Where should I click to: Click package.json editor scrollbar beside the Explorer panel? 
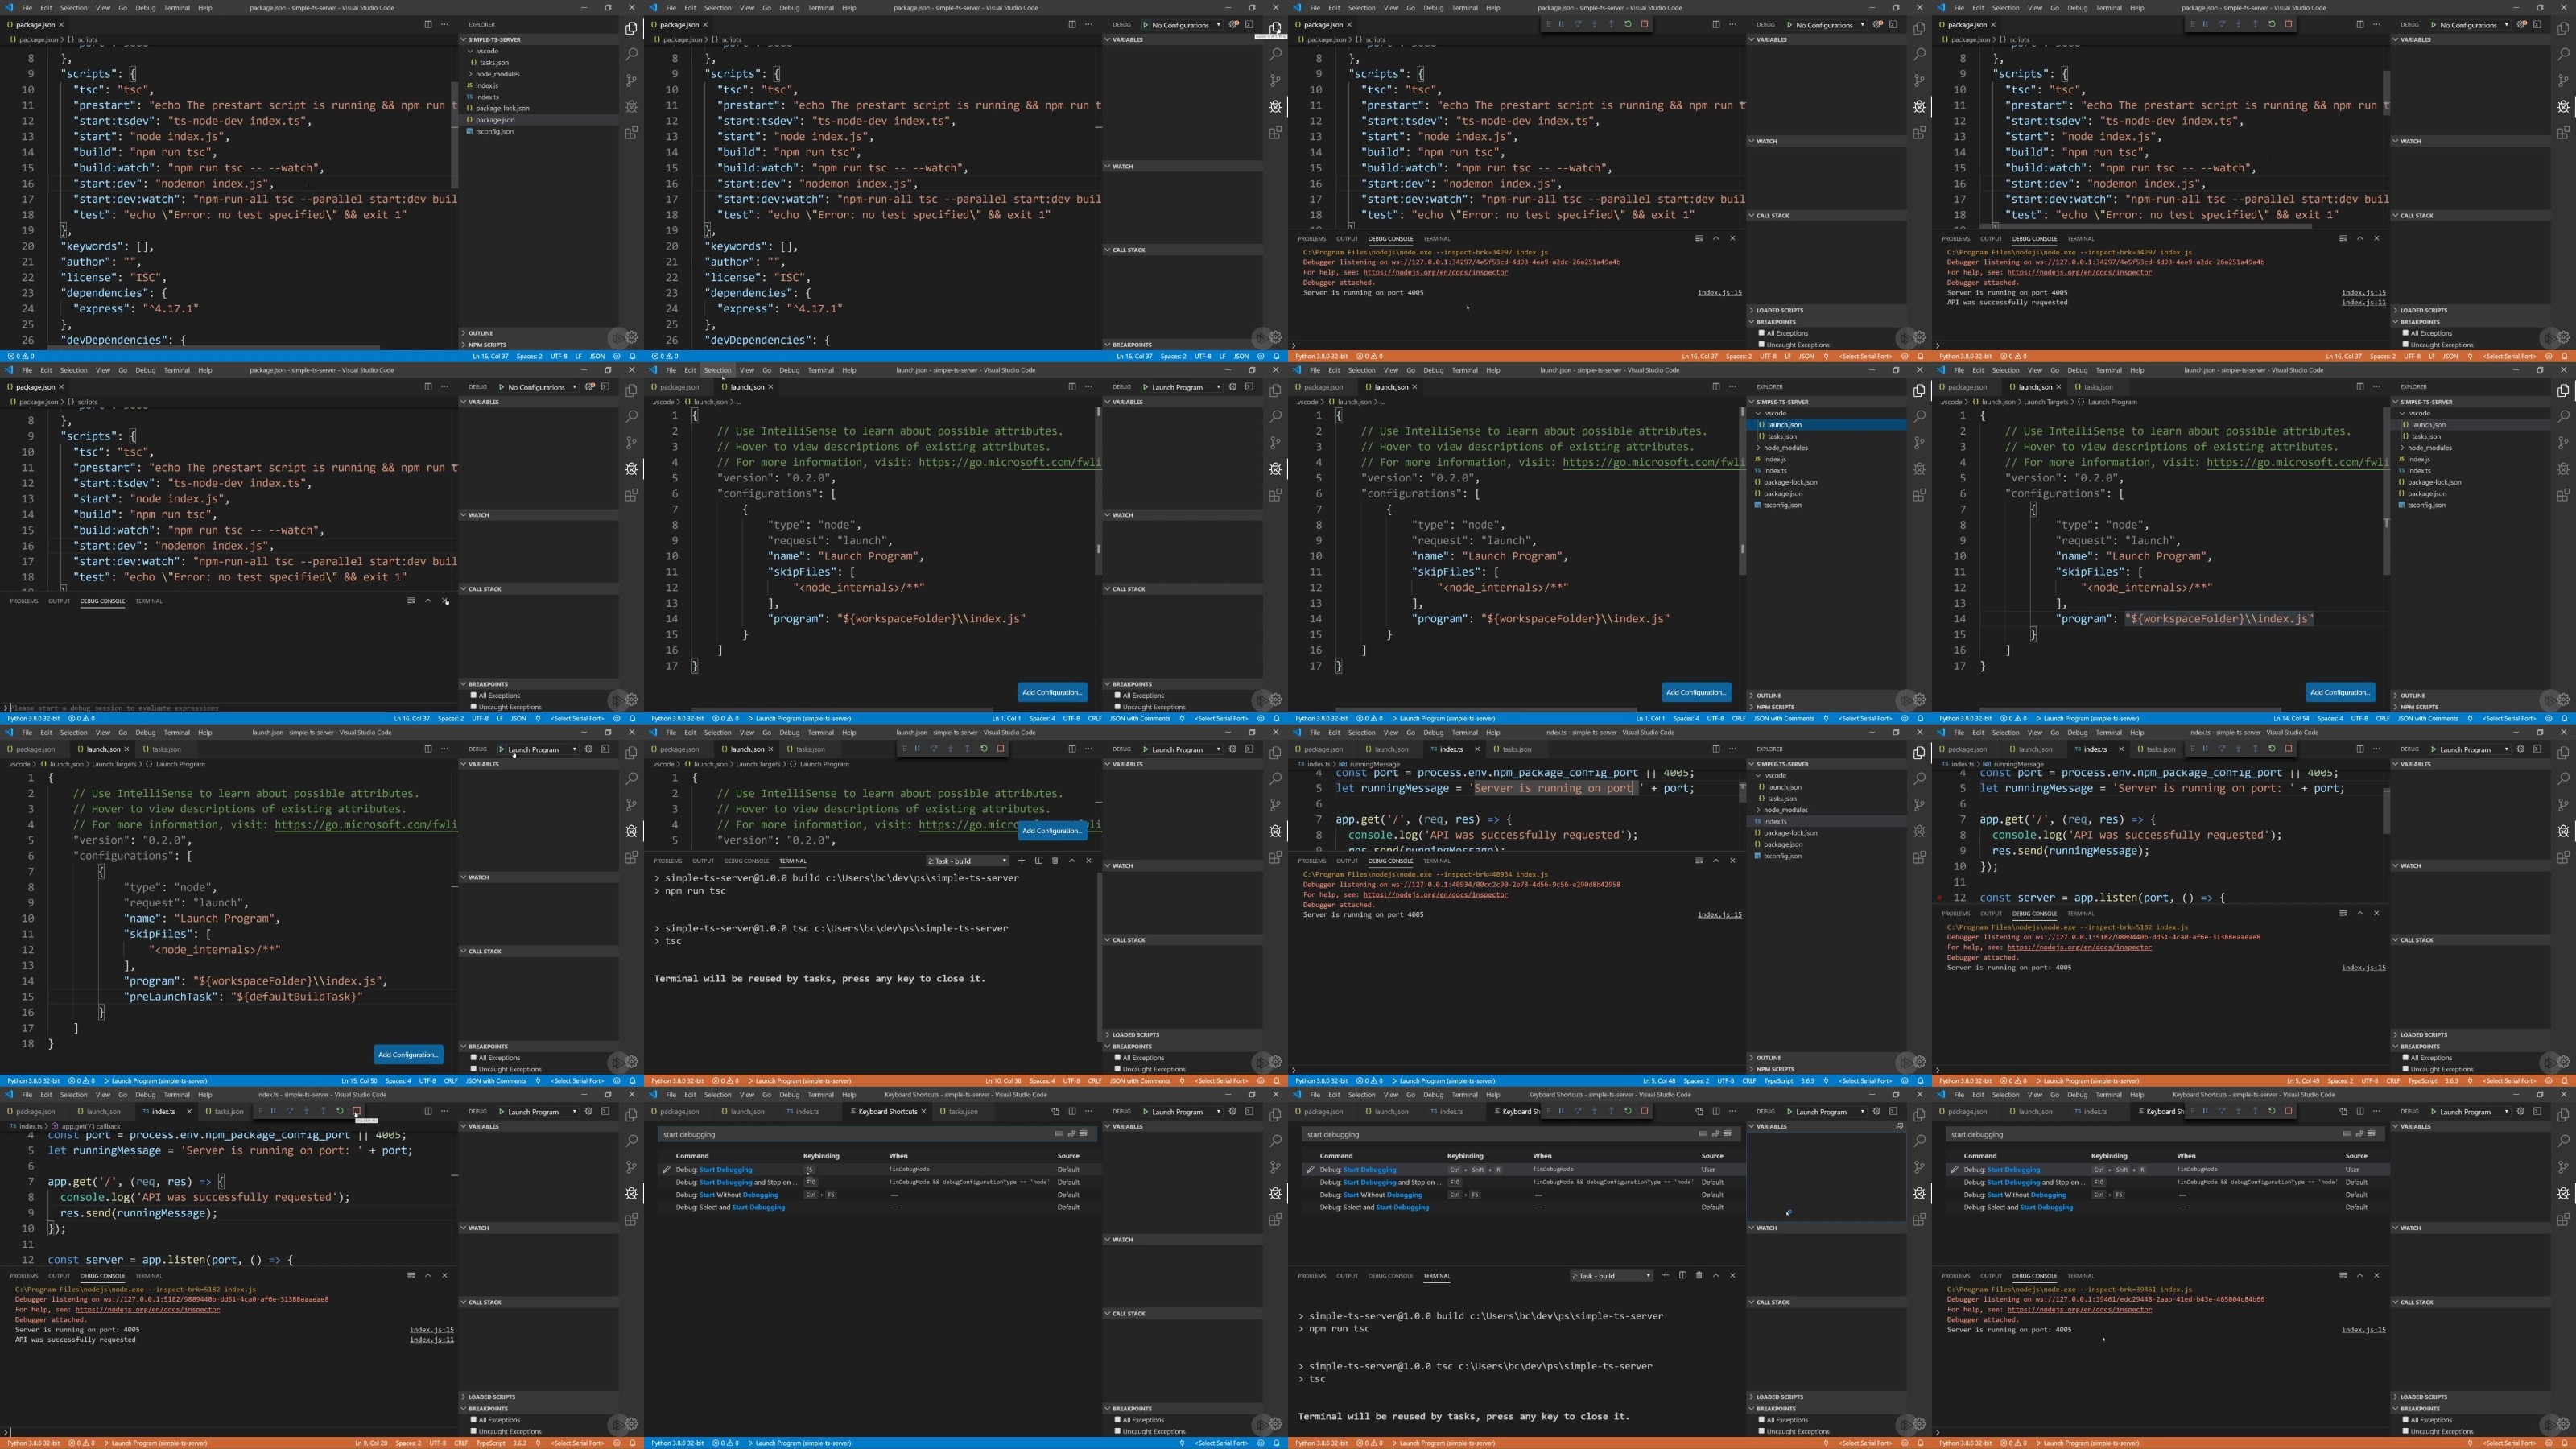(x=455, y=135)
